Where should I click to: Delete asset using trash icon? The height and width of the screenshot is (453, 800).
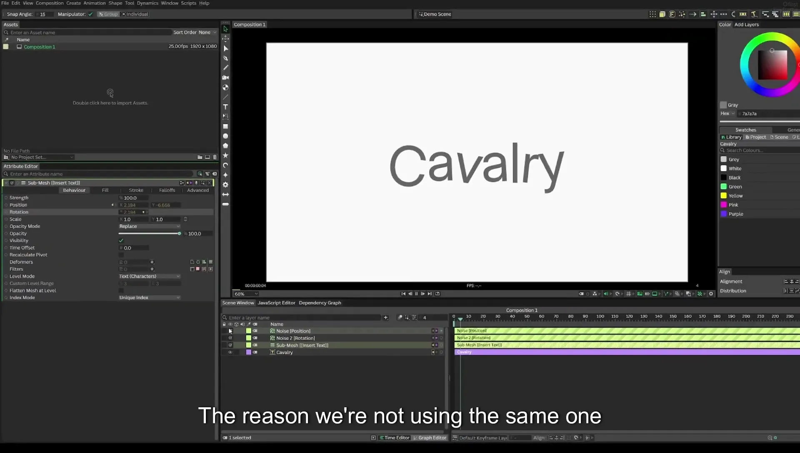(x=215, y=157)
